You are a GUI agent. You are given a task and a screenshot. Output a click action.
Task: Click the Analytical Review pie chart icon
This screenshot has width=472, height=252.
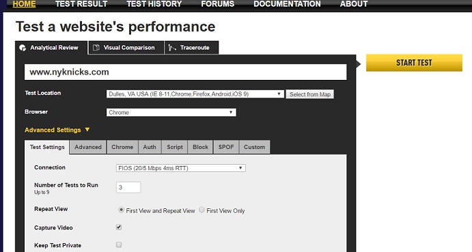click(x=23, y=48)
